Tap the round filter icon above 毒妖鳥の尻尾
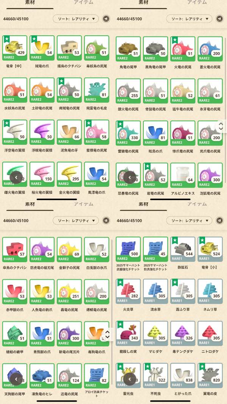Image resolution: width=227 pixels, height=404 pixels. [x=106, y=19]
